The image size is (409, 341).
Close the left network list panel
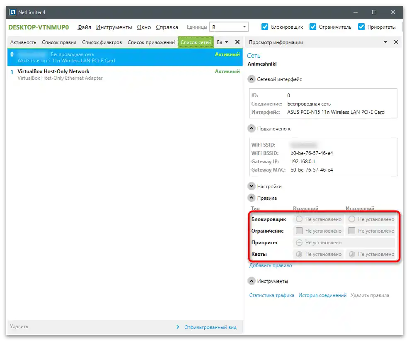[x=237, y=42]
